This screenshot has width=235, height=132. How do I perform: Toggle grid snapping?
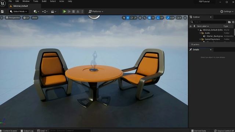[x=149, y=18]
